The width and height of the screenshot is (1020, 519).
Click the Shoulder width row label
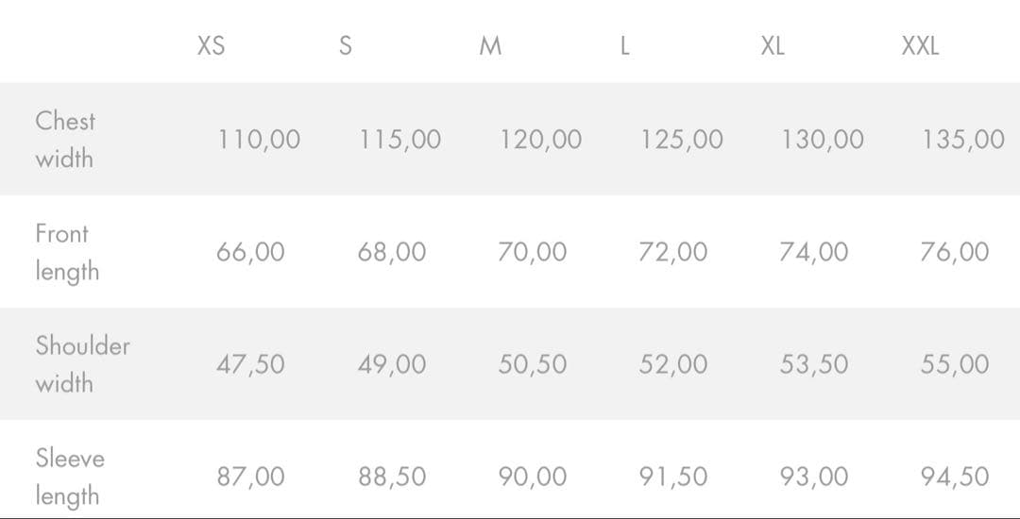pyautogui.click(x=82, y=364)
